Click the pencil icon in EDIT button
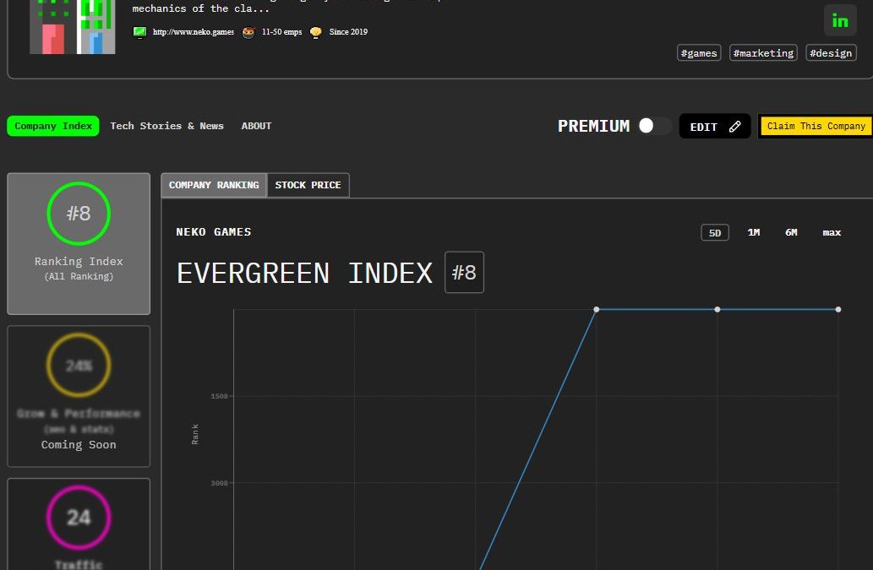 point(735,126)
